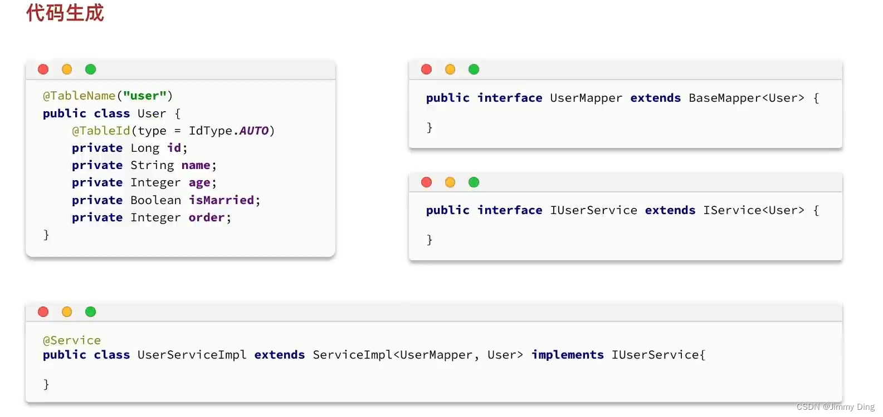The width and height of the screenshot is (883, 417).
Task: Click the 'private Boolean isMarried;' line
Action: (166, 200)
